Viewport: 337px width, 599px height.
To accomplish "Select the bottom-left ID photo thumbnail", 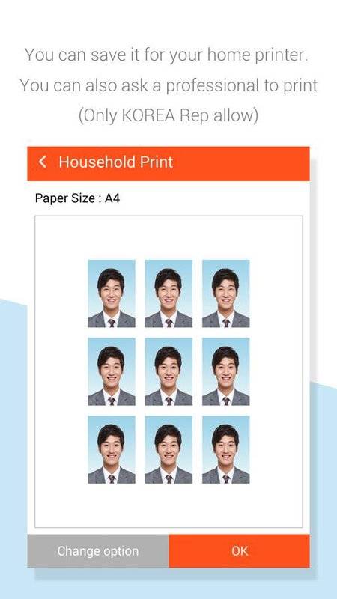I will tap(111, 450).
